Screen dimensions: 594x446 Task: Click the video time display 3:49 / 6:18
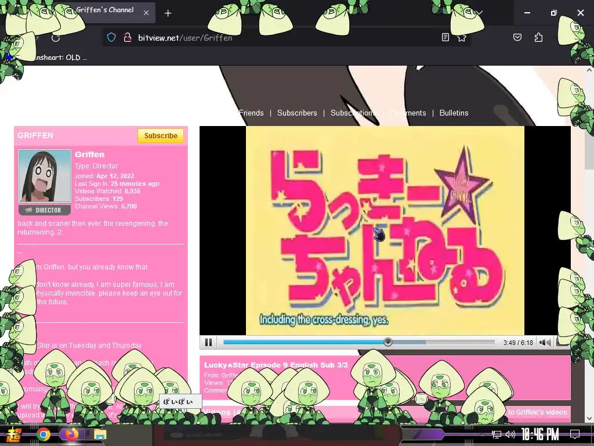click(x=518, y=343)
